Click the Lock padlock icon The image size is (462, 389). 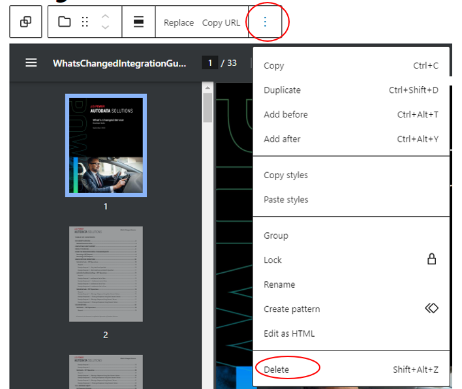pyautogui.click(x=431, y=259)
